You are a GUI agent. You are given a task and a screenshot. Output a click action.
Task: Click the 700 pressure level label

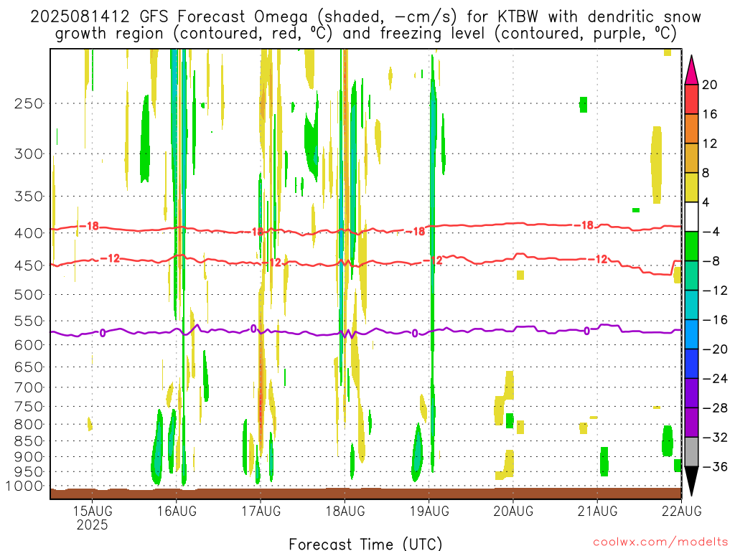(29, 387)
